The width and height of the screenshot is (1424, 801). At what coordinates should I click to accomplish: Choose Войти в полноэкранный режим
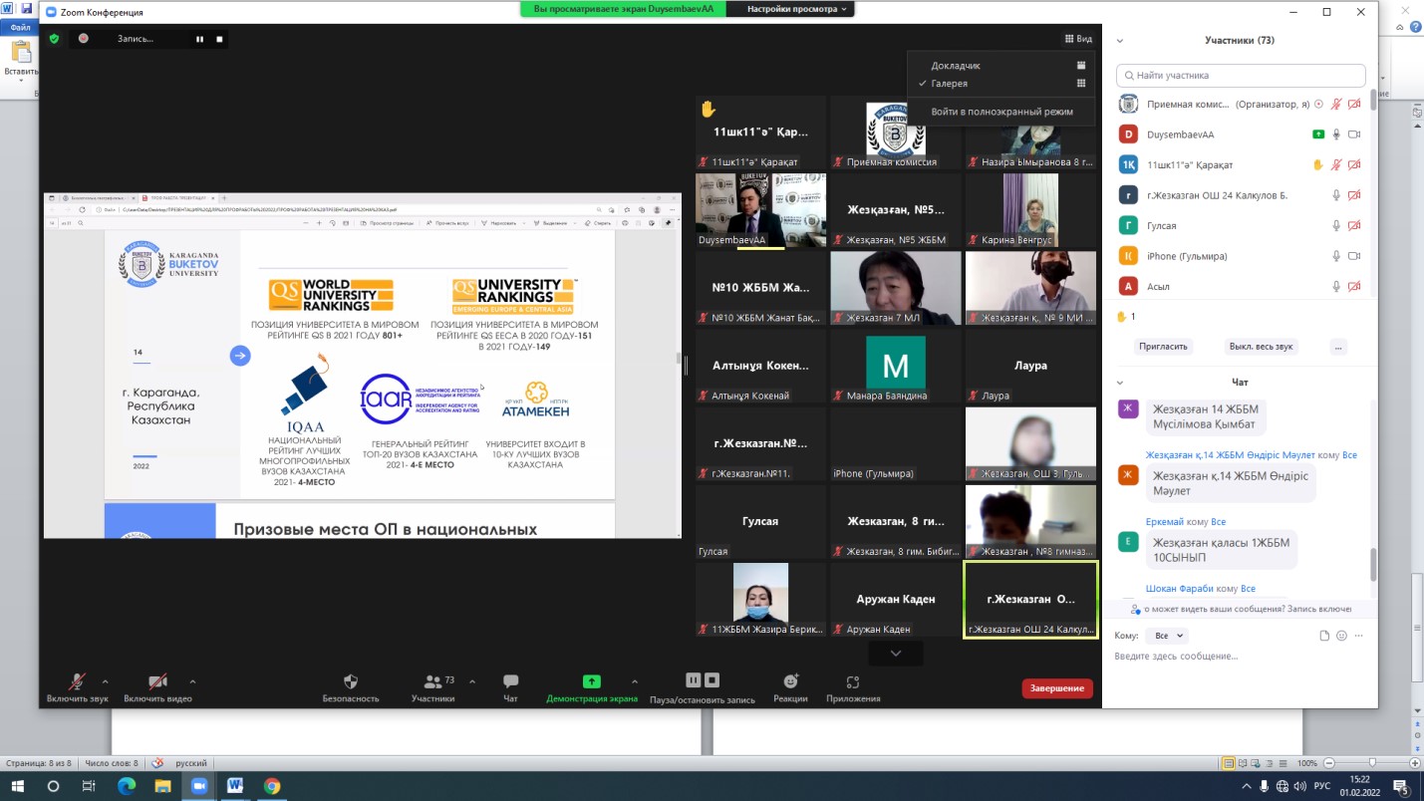(x=1001, y=112)
